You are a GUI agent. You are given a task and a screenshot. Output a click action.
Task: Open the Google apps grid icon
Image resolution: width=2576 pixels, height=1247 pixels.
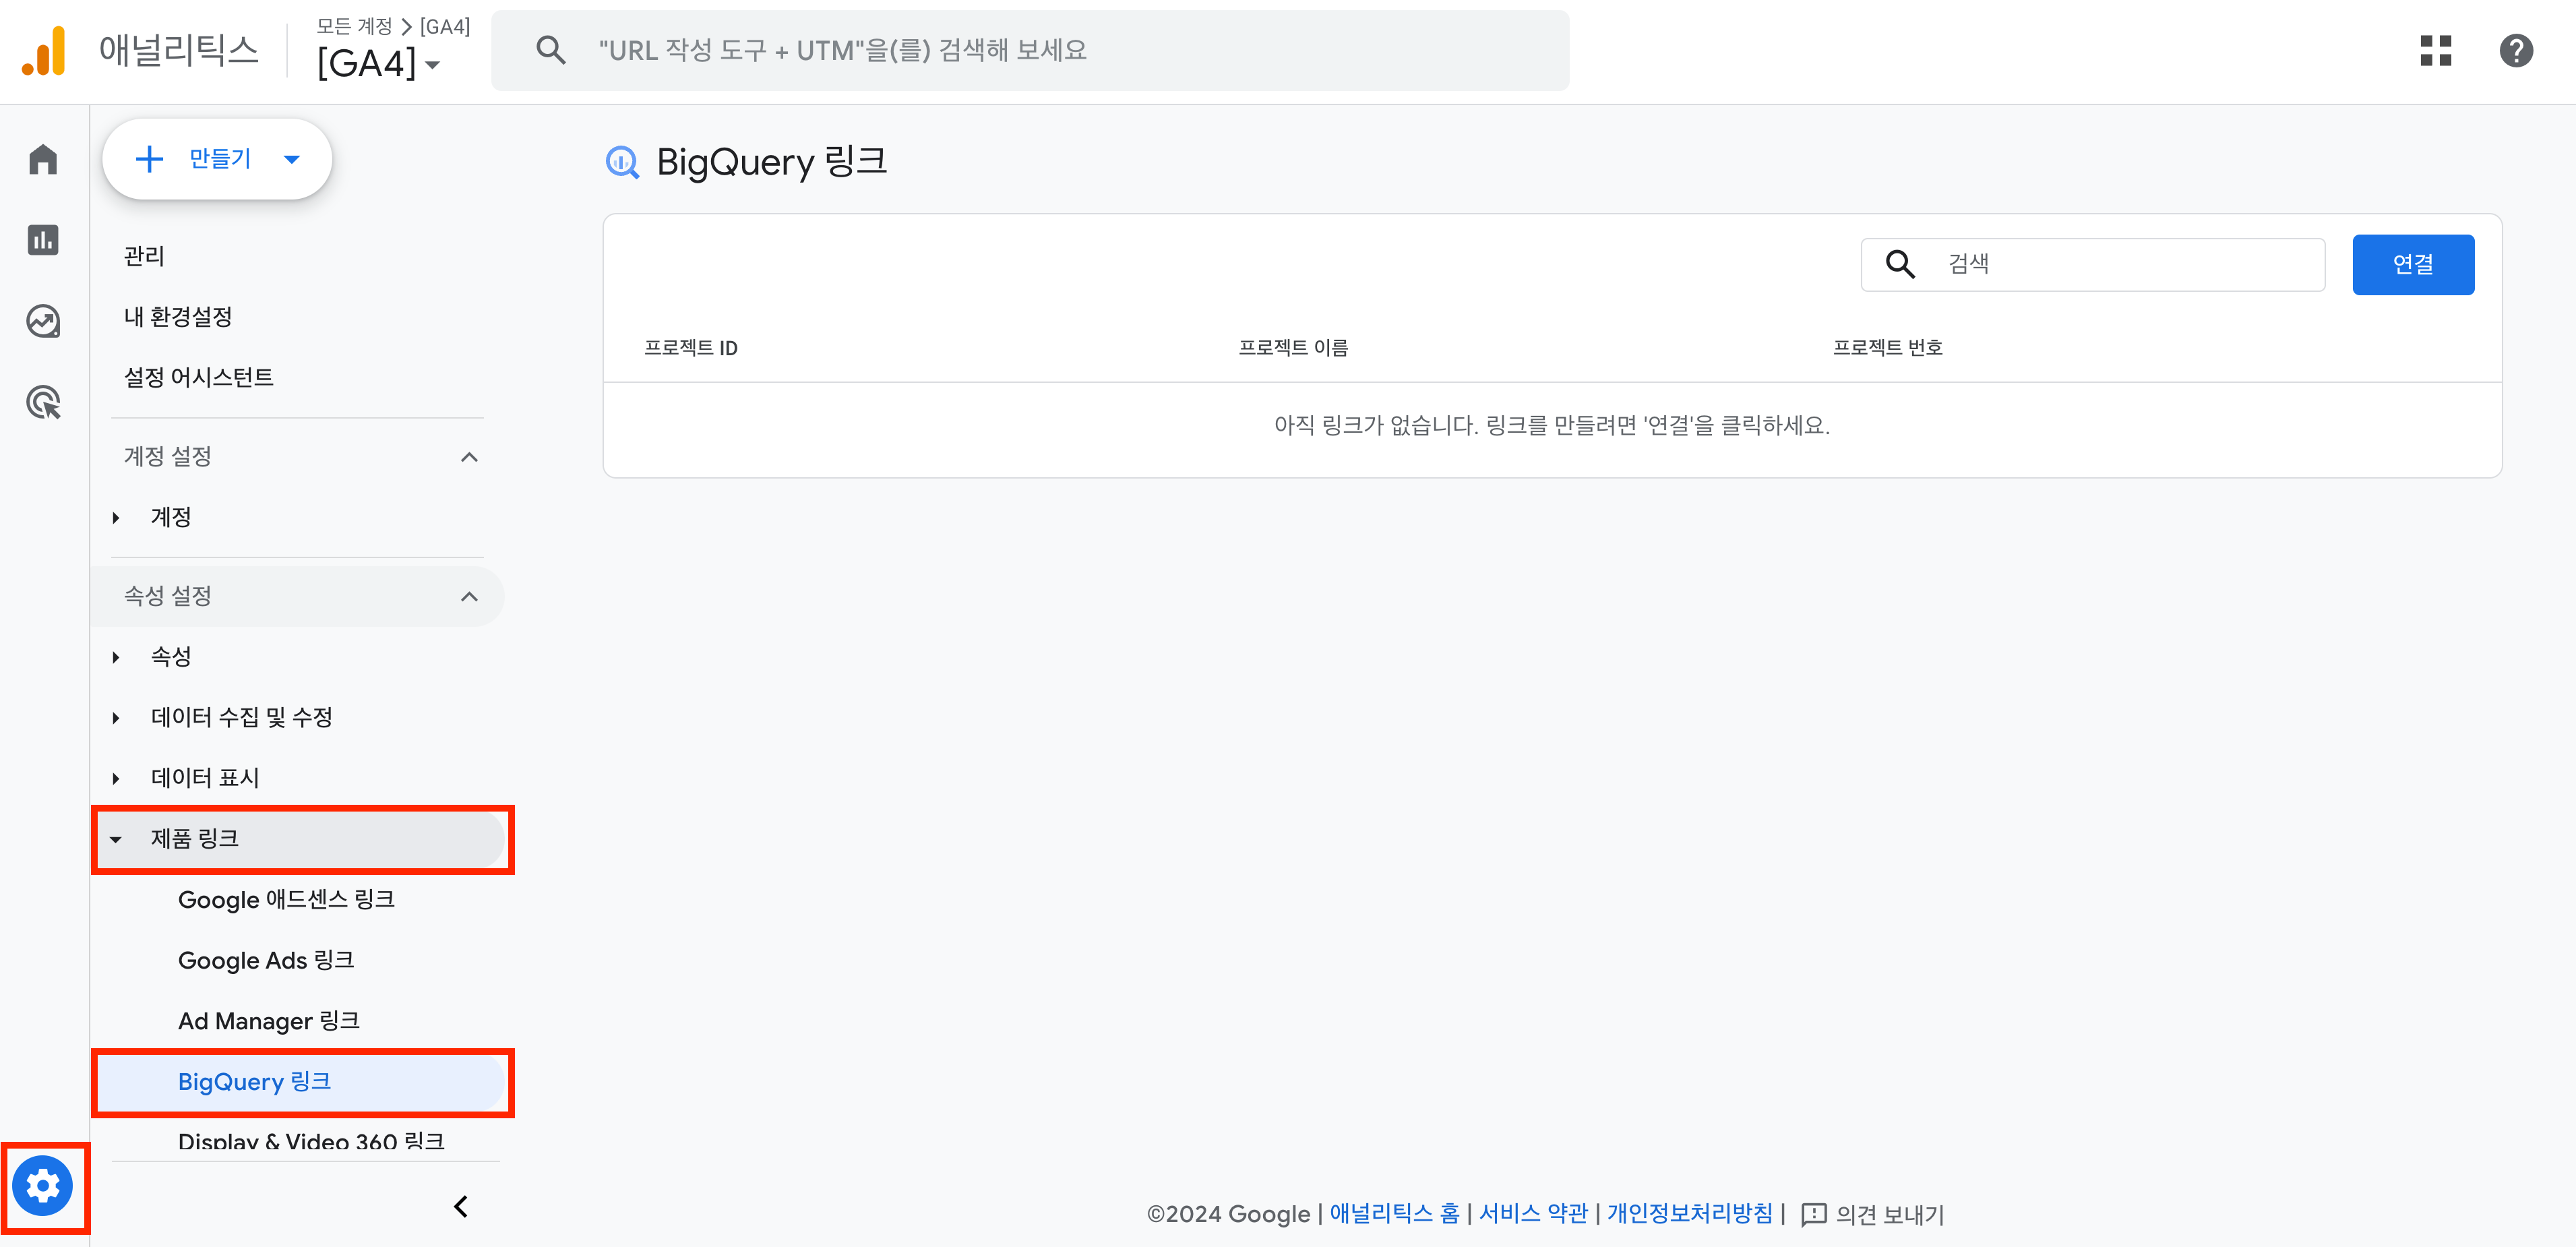[x=2435, y=50]
